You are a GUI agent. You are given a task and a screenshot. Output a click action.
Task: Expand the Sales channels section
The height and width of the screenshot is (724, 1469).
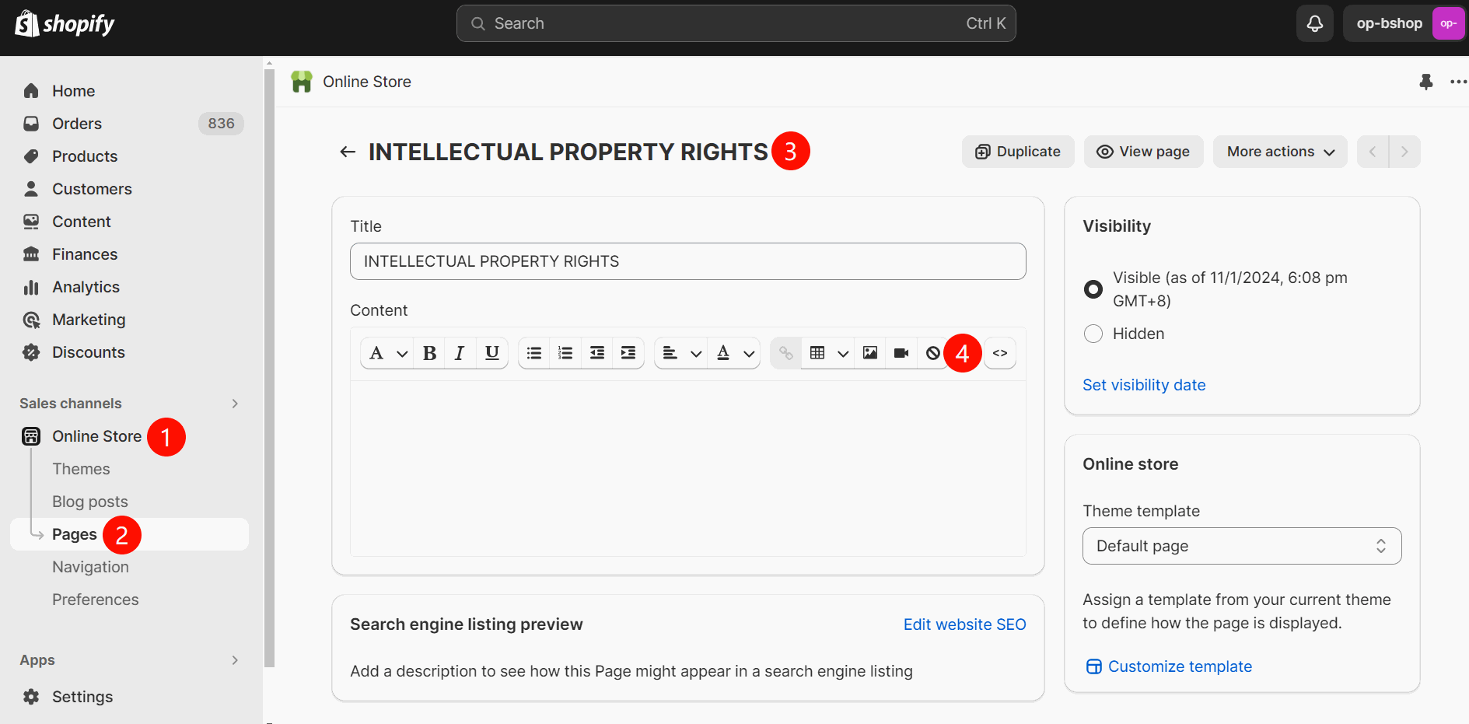click(x=235, y=404)
